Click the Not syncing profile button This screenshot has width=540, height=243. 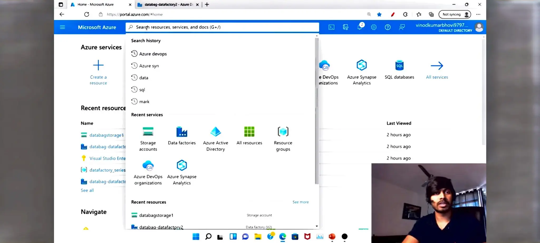[455, 14]
